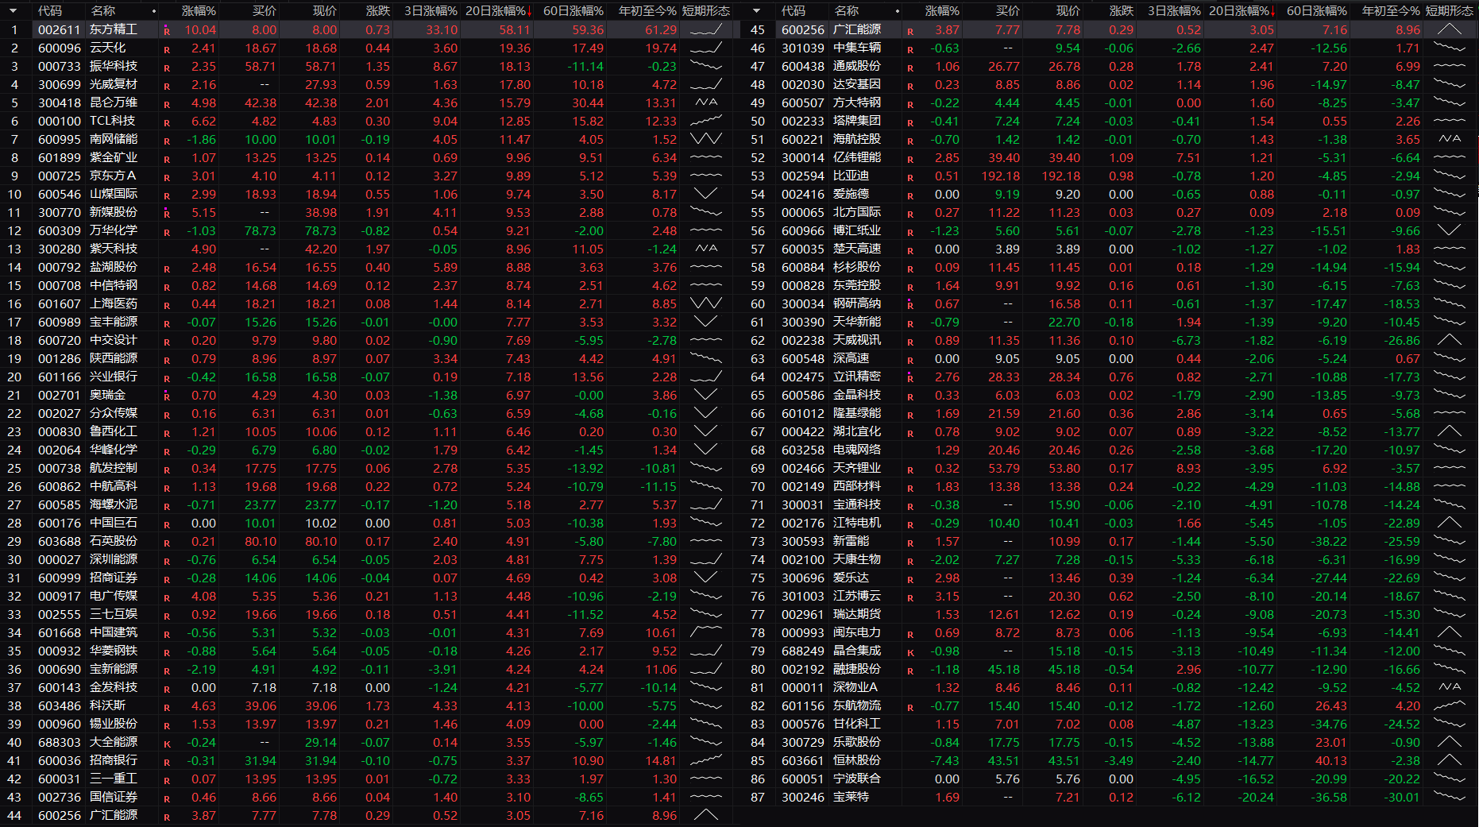Open the short-term trend sparkline for 中集车辆
Viewport: 1479px width, 827px height.
(1450, 48)
